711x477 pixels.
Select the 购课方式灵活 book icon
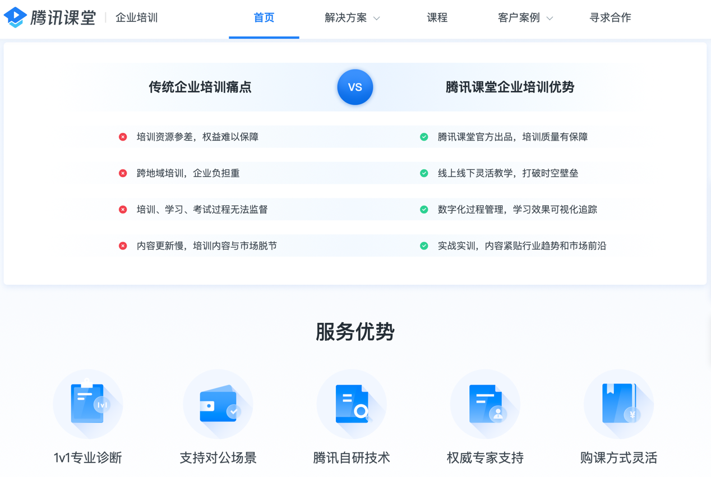618,404
